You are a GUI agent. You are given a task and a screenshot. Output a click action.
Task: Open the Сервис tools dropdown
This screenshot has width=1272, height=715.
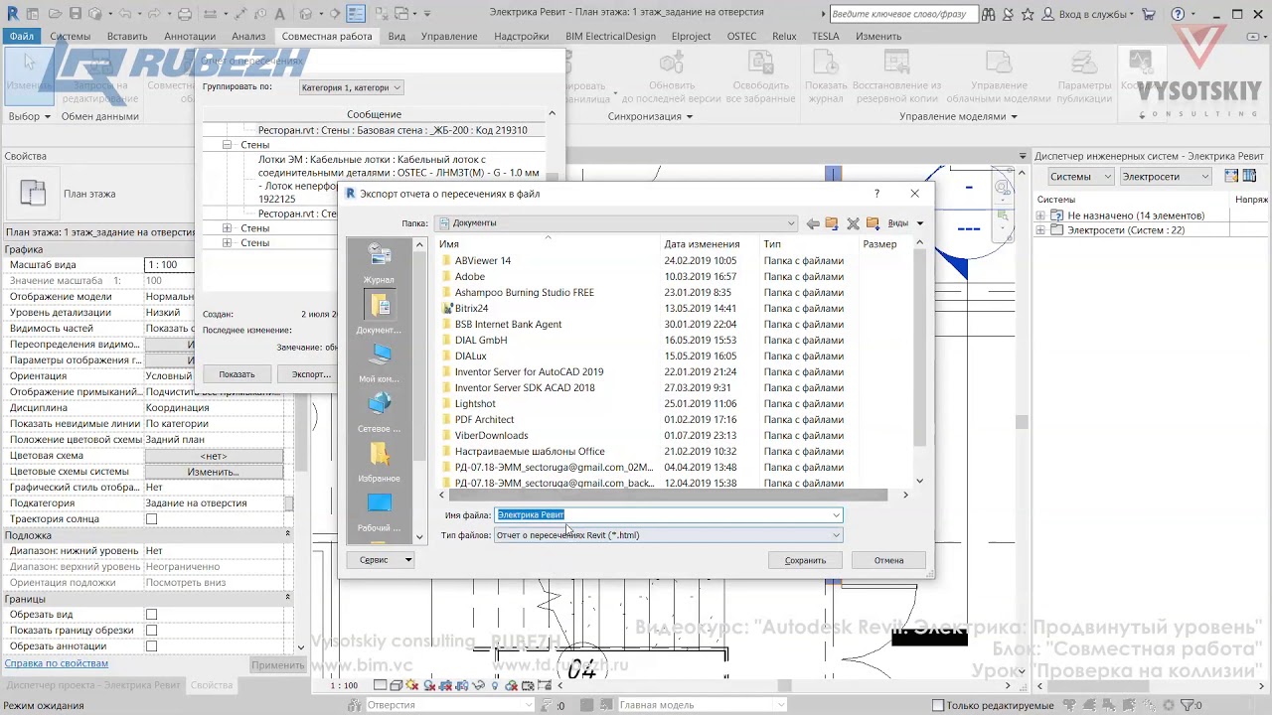pos(379,560)
